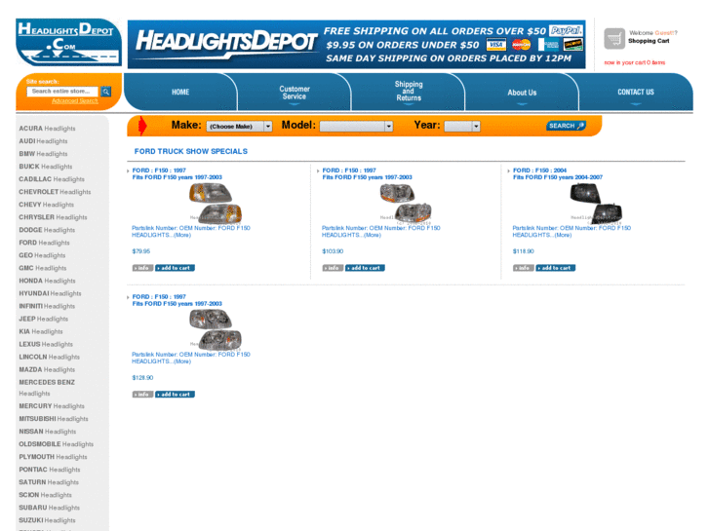Viewport: 709px width, 531px height.
Task: Click the red arrow beside Make
Action: [x=142, y=126]
